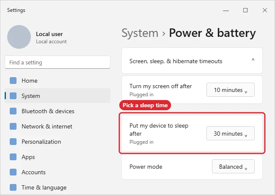Minimize the Settings window
275x195 pixels.
pos(226,10)
